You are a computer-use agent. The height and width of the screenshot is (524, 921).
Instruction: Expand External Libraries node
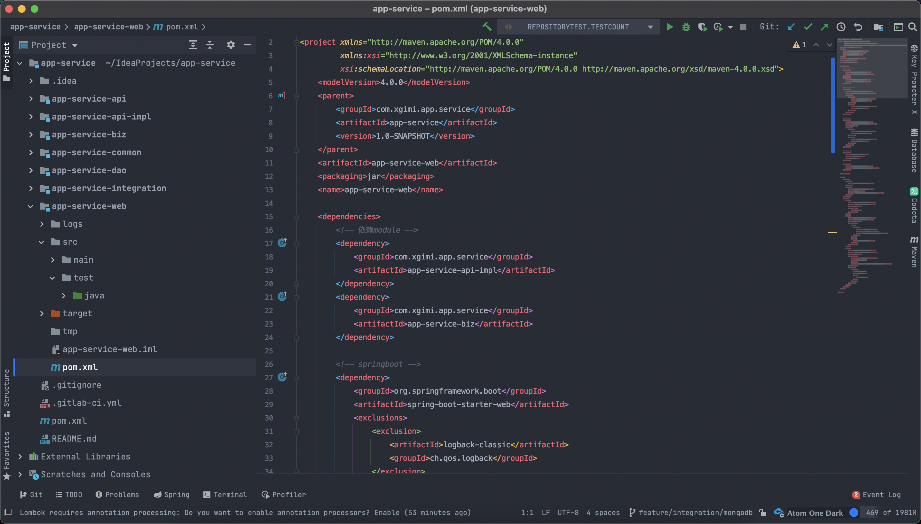20,456
